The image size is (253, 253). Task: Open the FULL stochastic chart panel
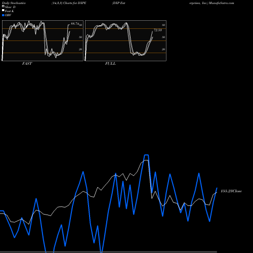click(x=125, y=40)
